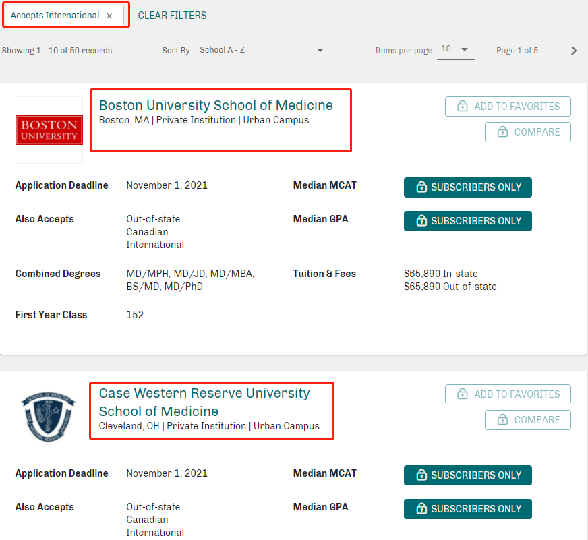Image resolution: width=588 pixels, height=540 pixels.
Task: Open Boston University School of Medicine link
Action: (x=216, y=105)
